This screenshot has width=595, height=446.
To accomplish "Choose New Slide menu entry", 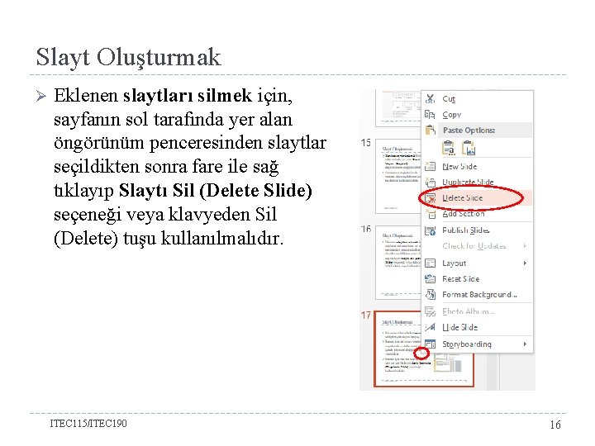I will pos(478,167).
